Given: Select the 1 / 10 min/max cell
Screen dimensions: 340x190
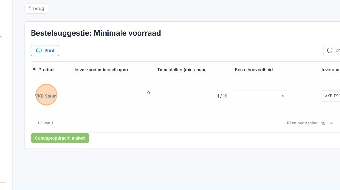Looking at the screenshot, I should coord(222,96).
